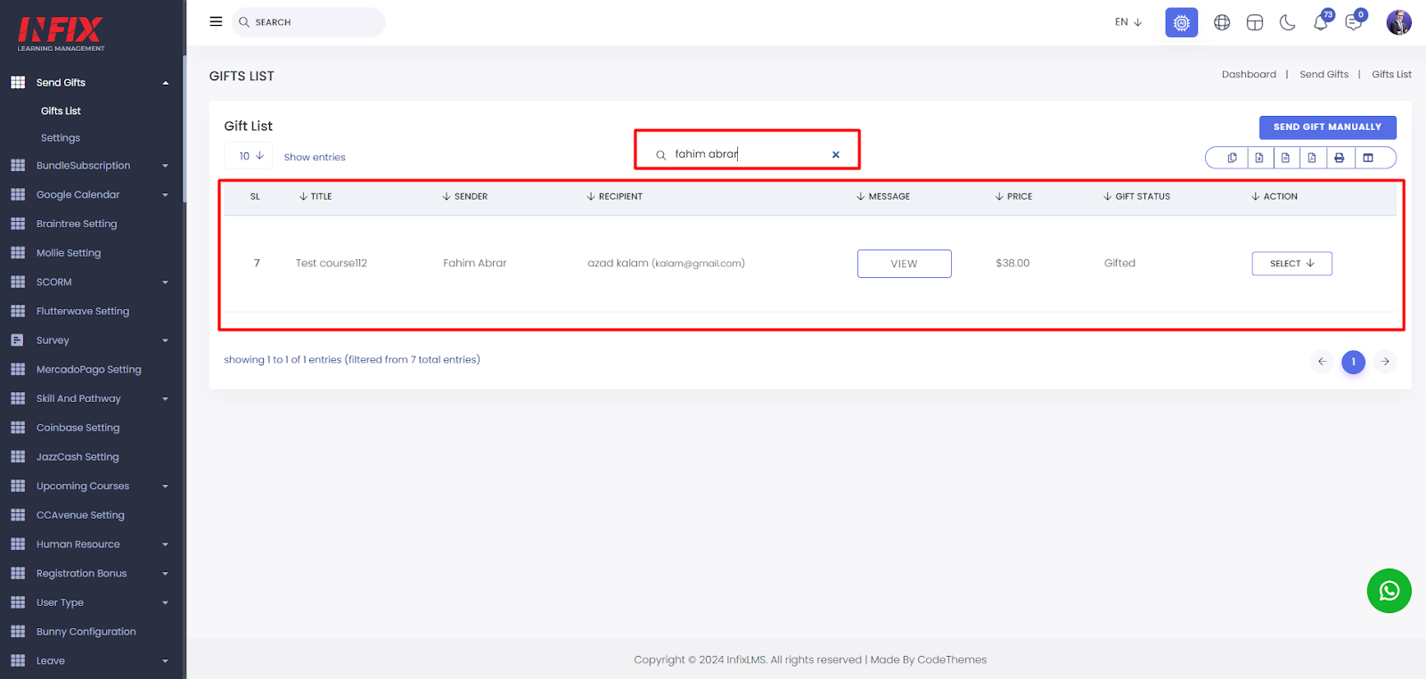Clear the gift list search text
The height and width of the screenshot is (679, 1426).
(836, 154)
